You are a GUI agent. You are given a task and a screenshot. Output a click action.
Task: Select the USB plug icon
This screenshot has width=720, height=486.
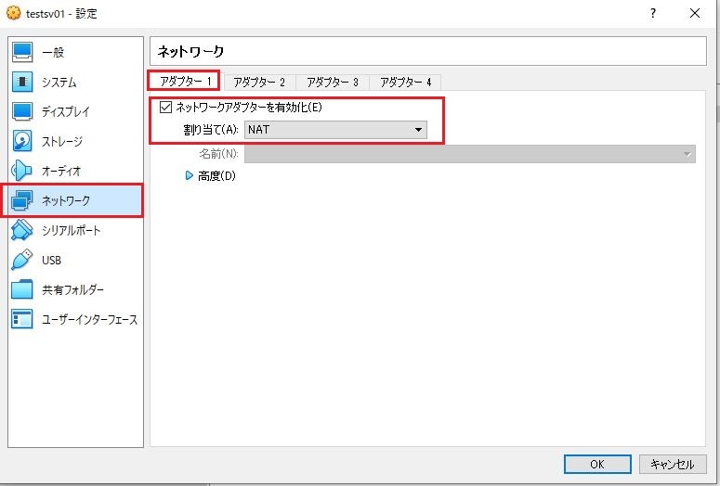tap(22, 260)
